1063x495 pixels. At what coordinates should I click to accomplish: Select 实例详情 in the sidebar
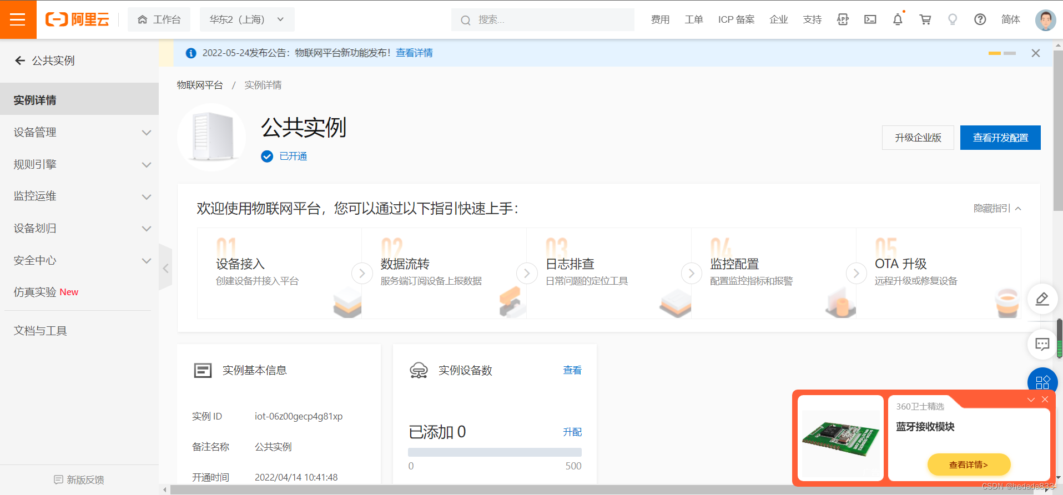(79, 100)
